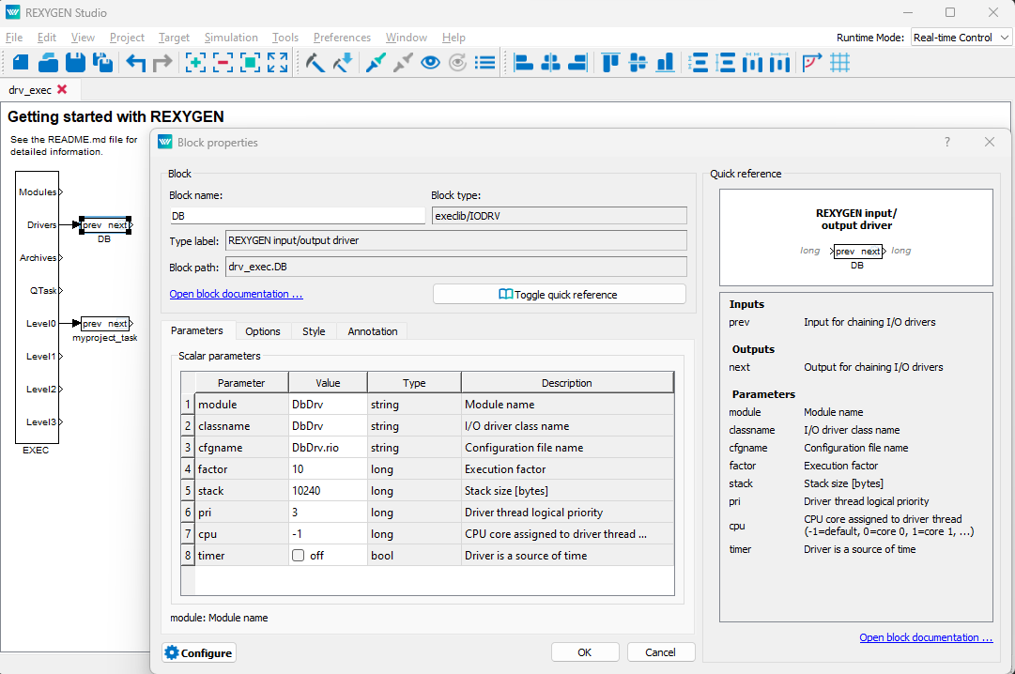Align blocks to vertical middle
The image size is (1015, 674).
pos(638,63)
